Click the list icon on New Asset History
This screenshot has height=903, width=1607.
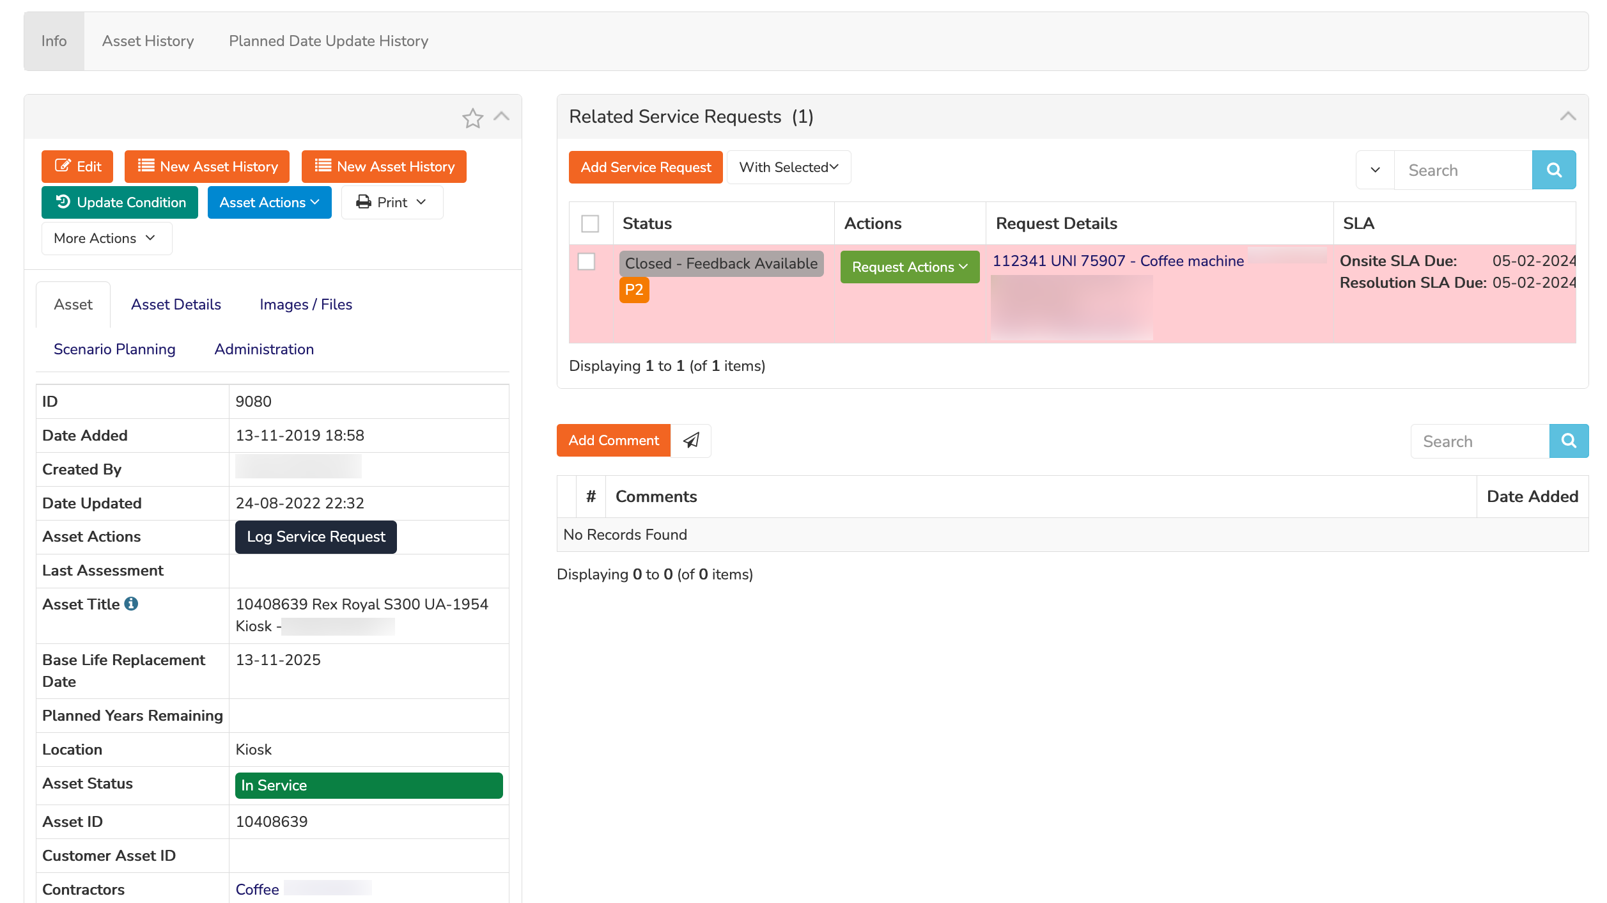[x=146, y=166]
